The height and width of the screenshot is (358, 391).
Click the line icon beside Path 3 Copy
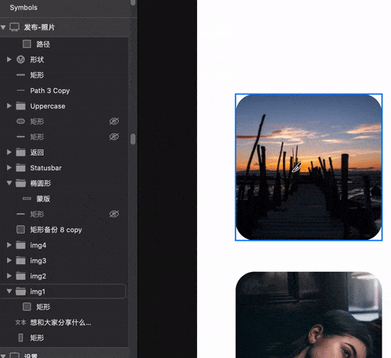click(20, 91)
